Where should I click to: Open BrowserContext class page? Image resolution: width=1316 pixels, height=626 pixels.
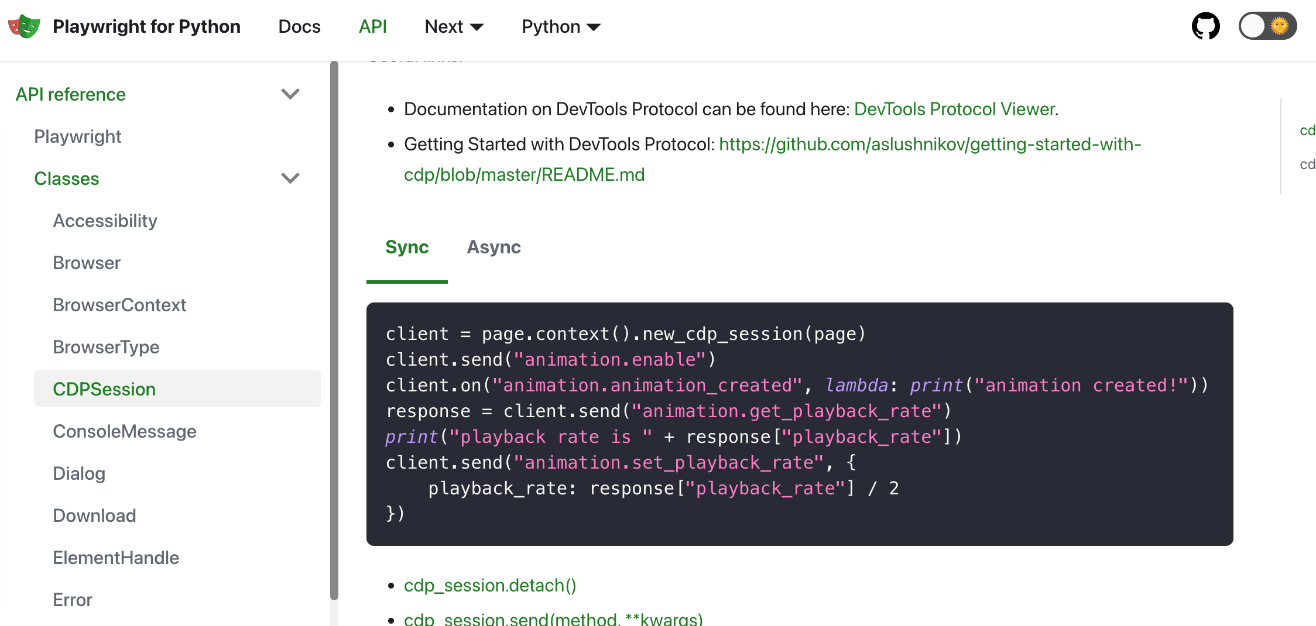pos(119,305)
